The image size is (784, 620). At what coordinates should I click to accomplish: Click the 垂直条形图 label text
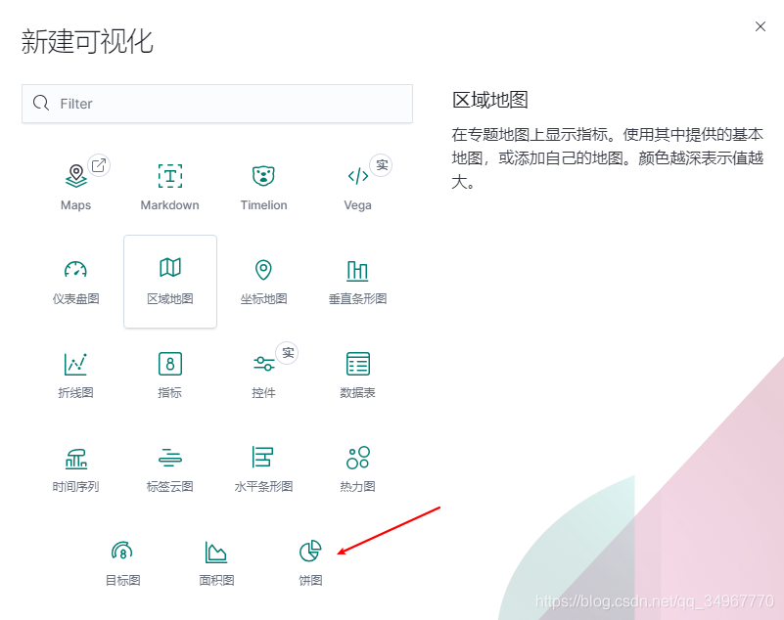click(x=357, y=299)
